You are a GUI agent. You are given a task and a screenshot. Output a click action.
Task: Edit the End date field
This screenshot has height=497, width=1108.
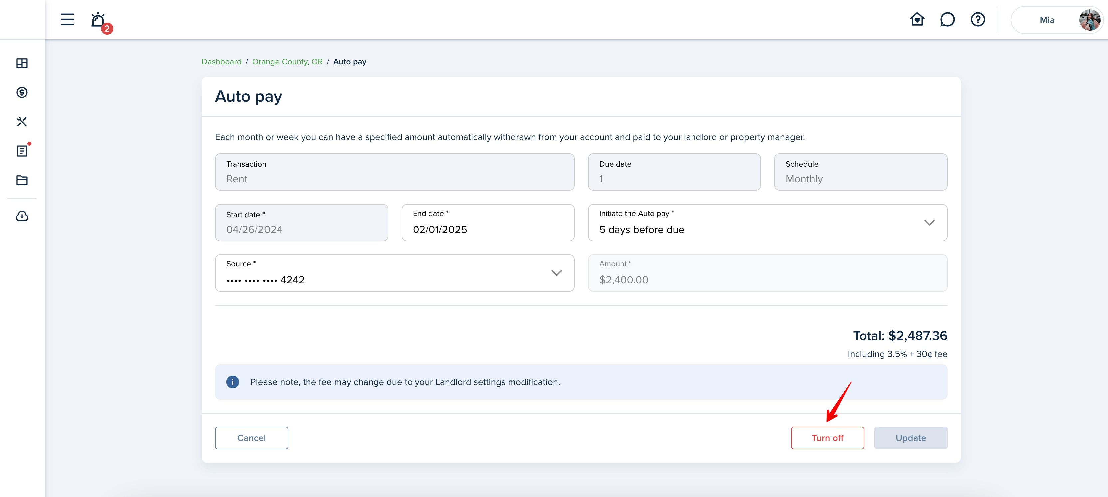tap(488, 222)
